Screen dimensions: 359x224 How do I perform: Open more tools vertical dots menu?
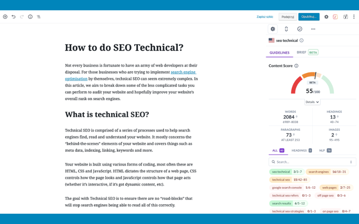click(x=354, y=17)
